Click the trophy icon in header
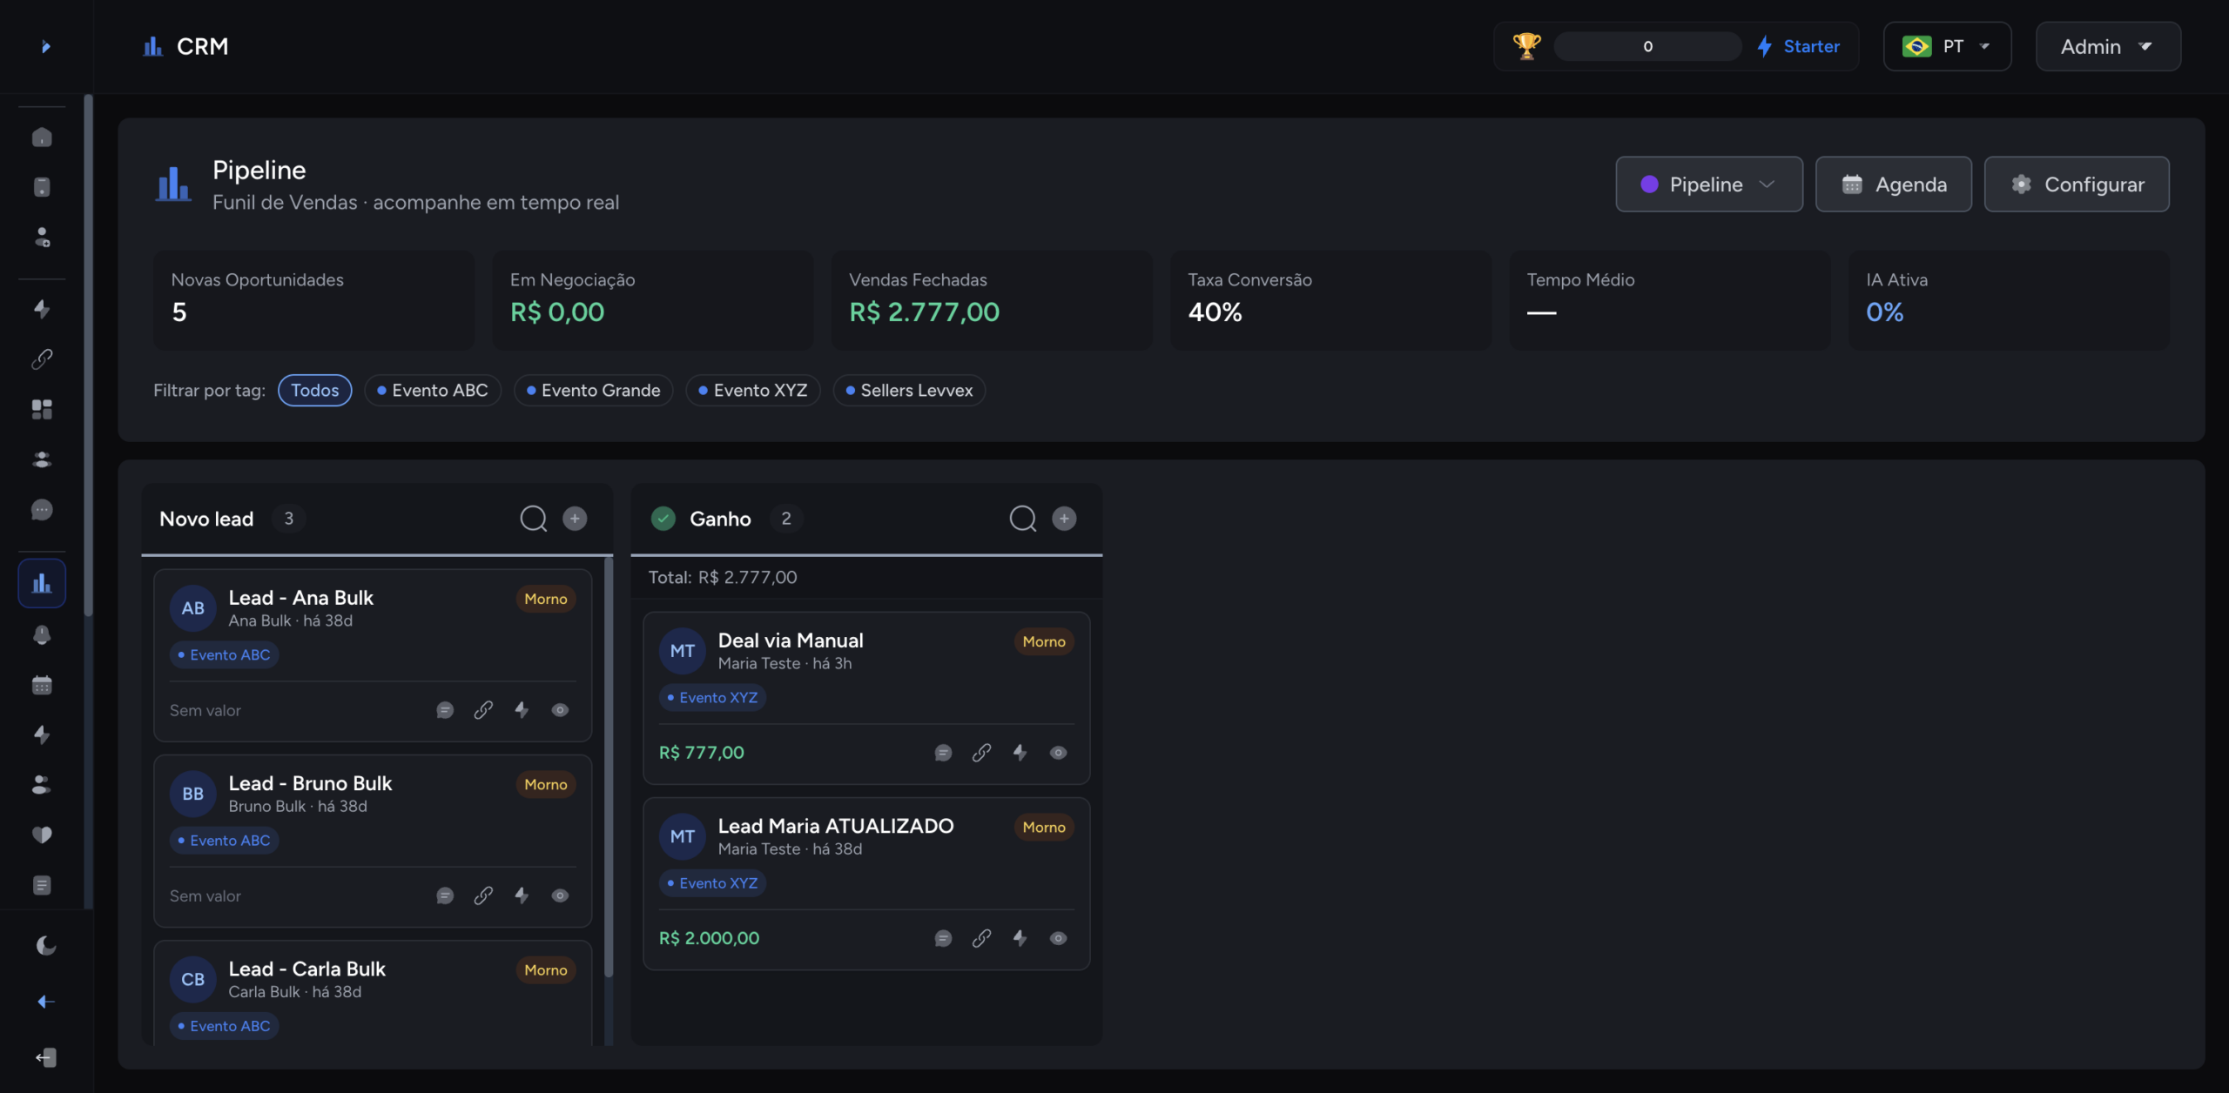This screenshot has height=1093, width=2229. [1526, 46]
